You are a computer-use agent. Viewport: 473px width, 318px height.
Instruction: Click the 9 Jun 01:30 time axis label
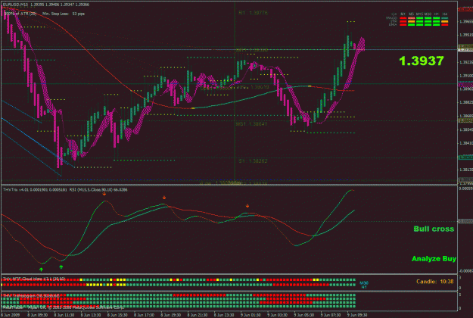[251, 315]
